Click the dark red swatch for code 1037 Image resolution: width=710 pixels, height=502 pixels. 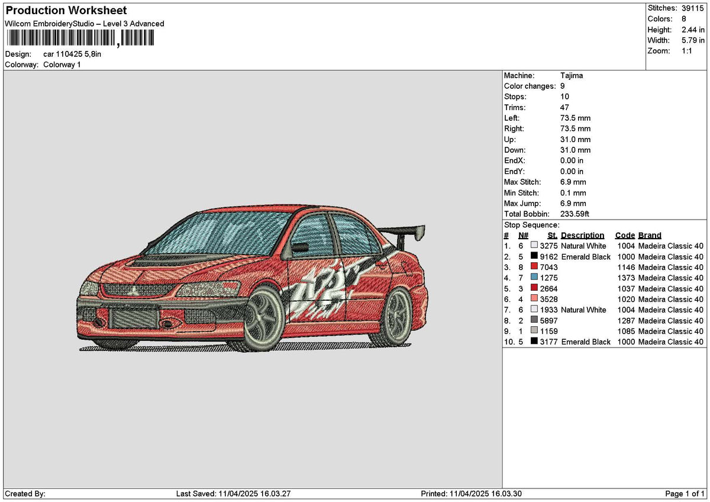pyautogui.click(x=534, y=288)
